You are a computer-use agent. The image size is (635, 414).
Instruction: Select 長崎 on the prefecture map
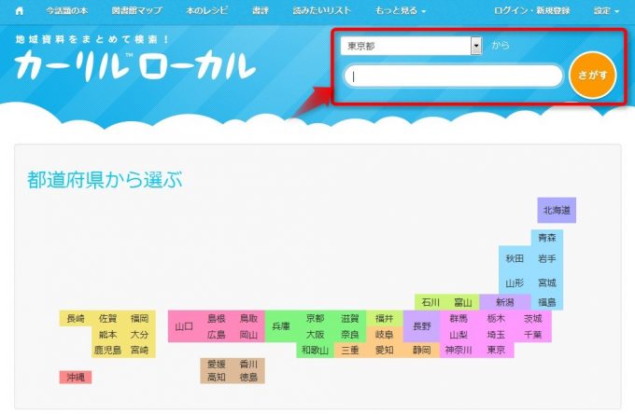(76, 318)
